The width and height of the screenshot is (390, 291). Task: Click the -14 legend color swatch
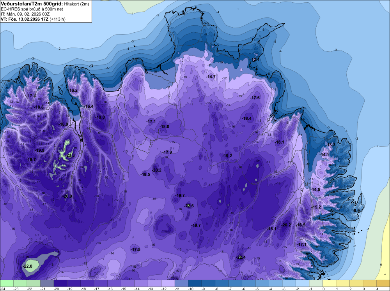tap(141, 283)
